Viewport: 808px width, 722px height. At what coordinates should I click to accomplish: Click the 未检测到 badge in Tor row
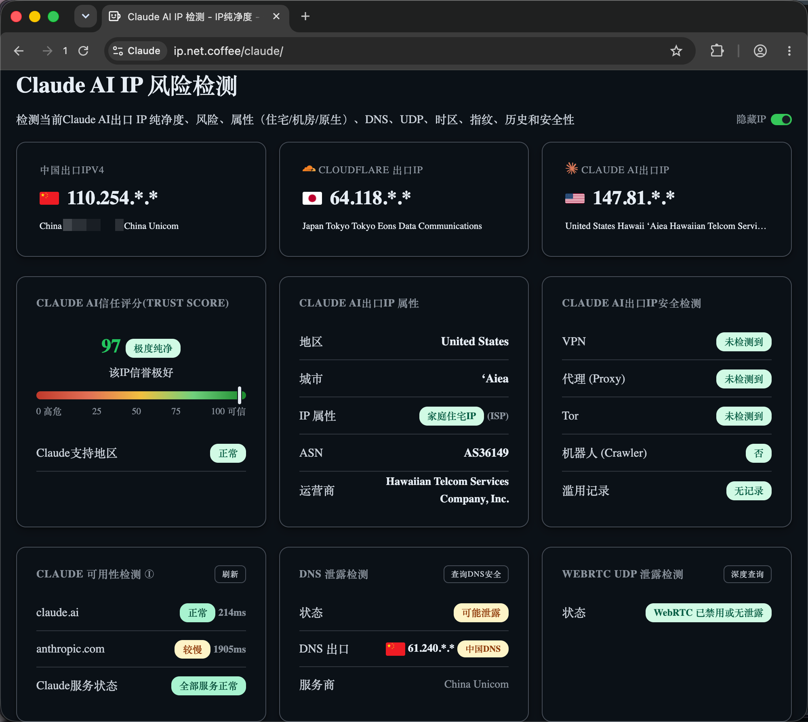(744, 416)
